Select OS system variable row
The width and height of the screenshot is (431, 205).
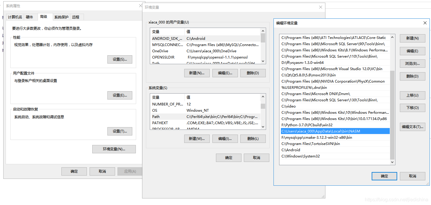206,110
